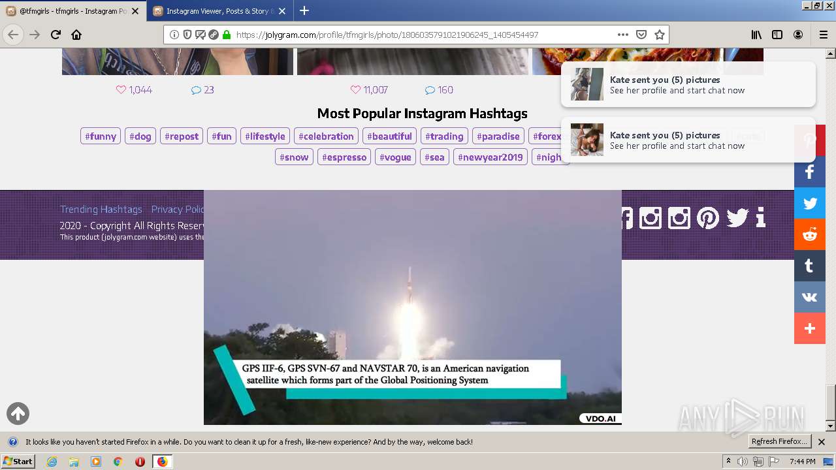
Task: Open #repost hashtag
Action: point(182,136)
